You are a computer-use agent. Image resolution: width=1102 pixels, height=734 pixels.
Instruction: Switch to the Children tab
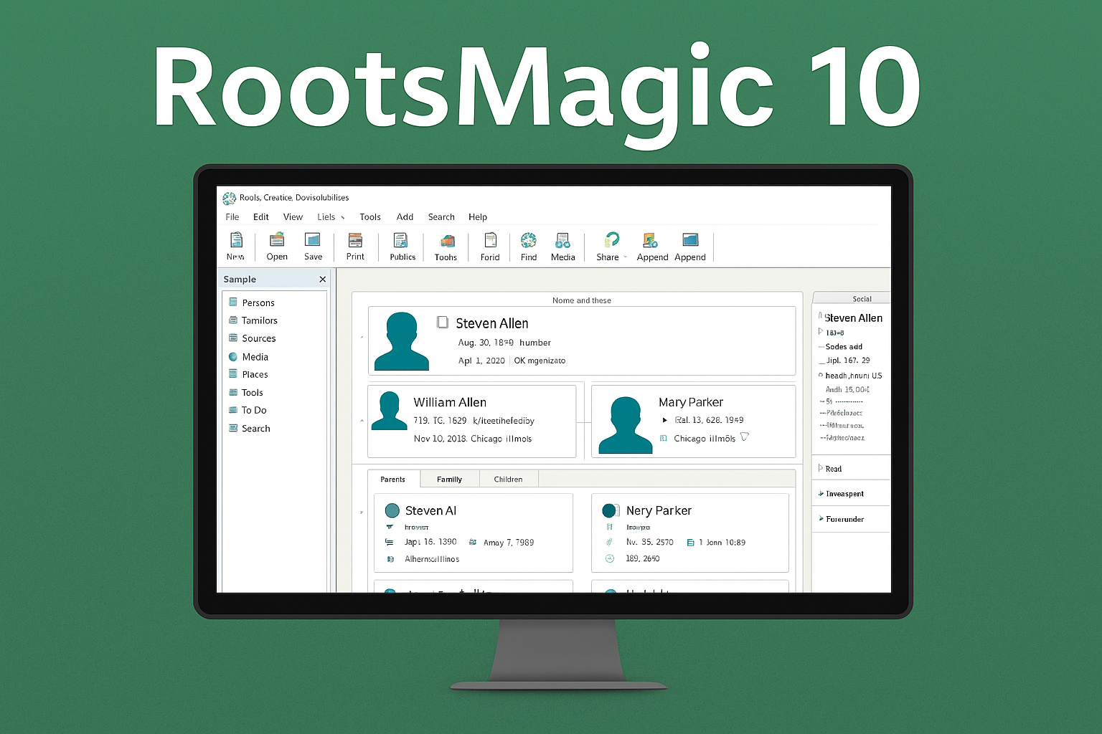pyautogui.click(x=509, y=479)
